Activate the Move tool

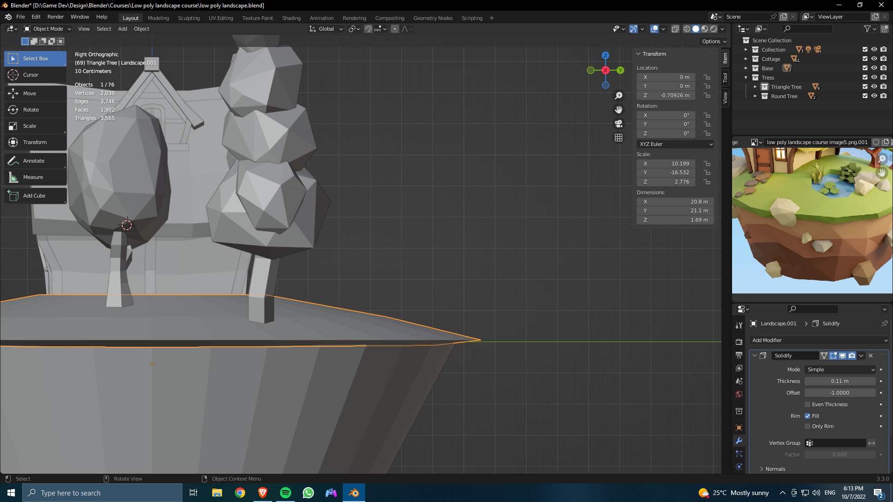point(29,93)
